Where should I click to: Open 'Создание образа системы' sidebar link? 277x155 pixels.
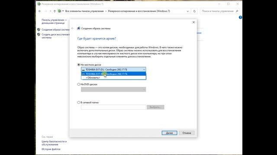tap(55, 30)
